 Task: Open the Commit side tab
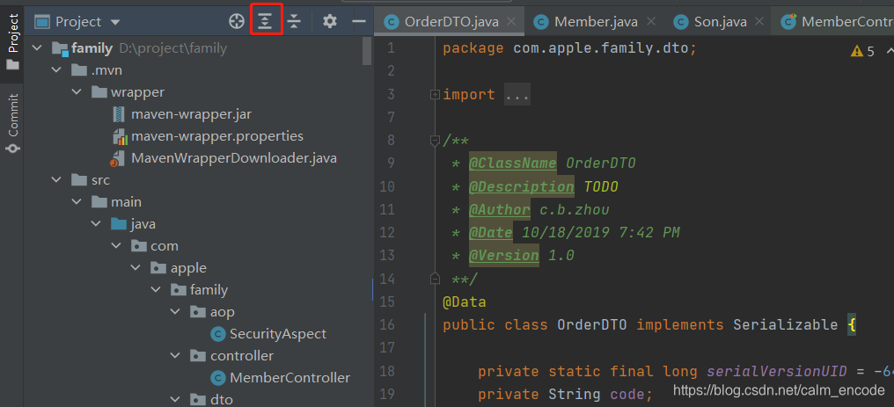coord(12,123)
